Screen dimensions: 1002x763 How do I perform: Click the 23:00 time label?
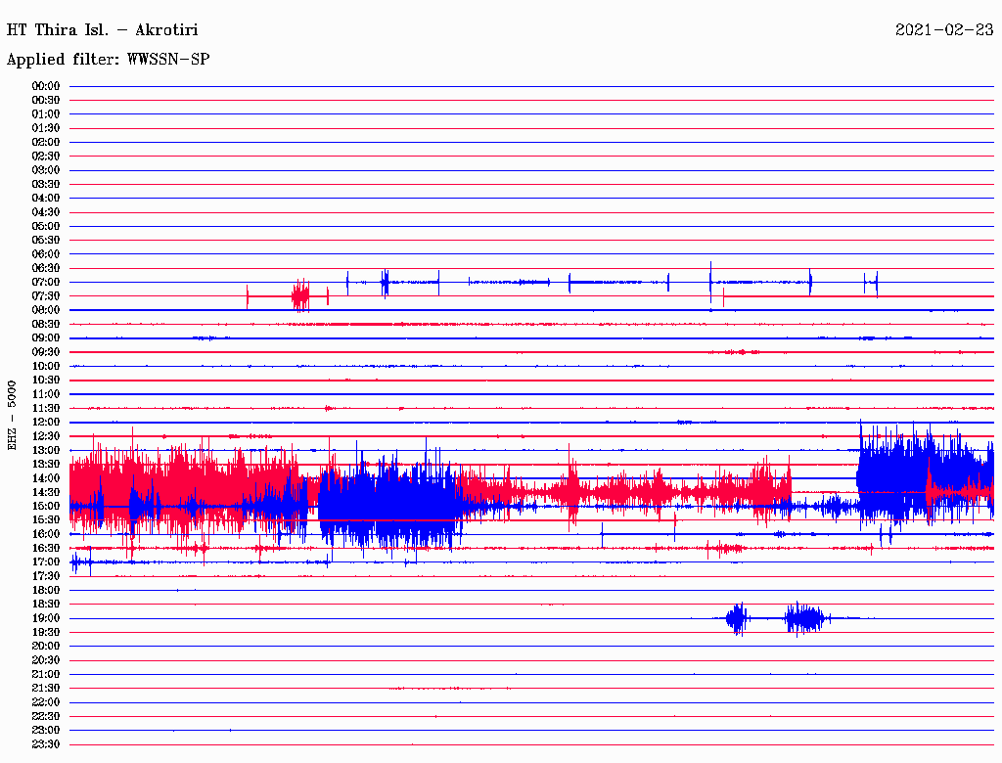[46, 731]
